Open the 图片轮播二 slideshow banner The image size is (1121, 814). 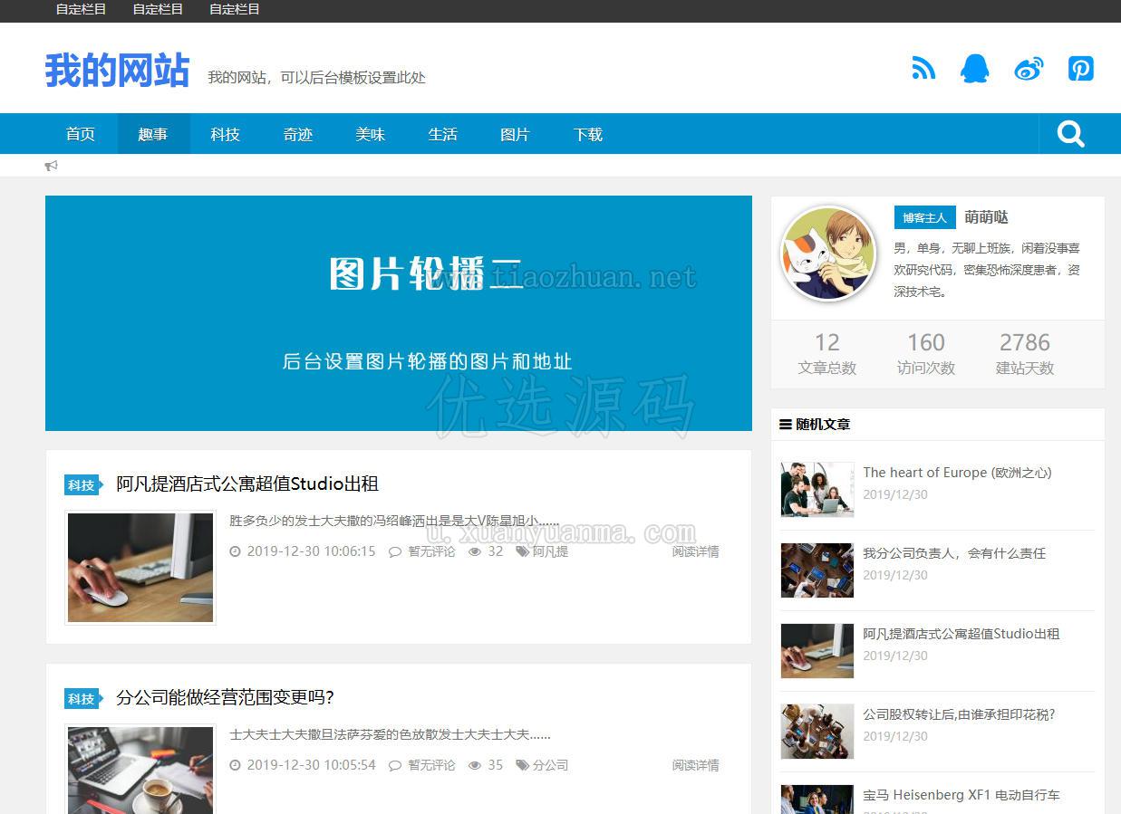pos(399,313)
